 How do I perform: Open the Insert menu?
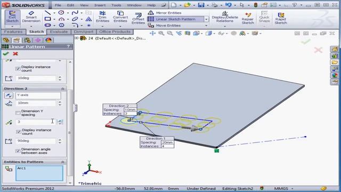tap(100, 5)
